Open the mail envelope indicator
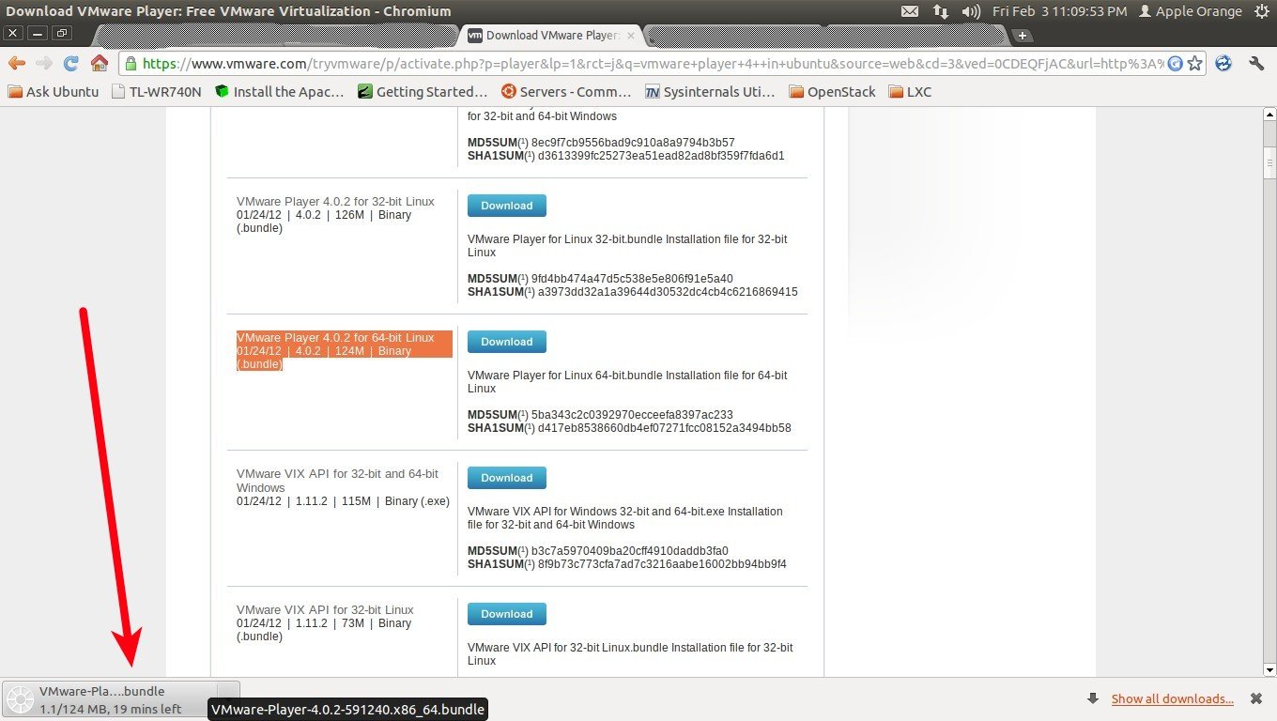This screenshot has height=721, width=1277. pyautogui.click(x=909, y=11)
